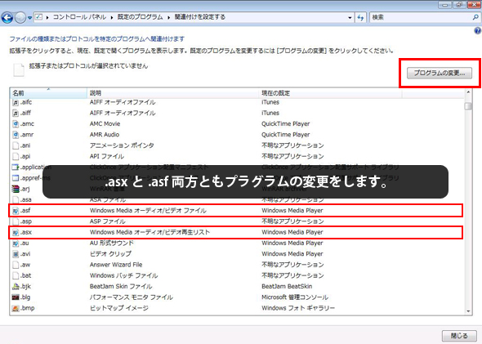Click the back navigation arrow button
The width and height of the screenshot is (482, 344).
point(7,17)
